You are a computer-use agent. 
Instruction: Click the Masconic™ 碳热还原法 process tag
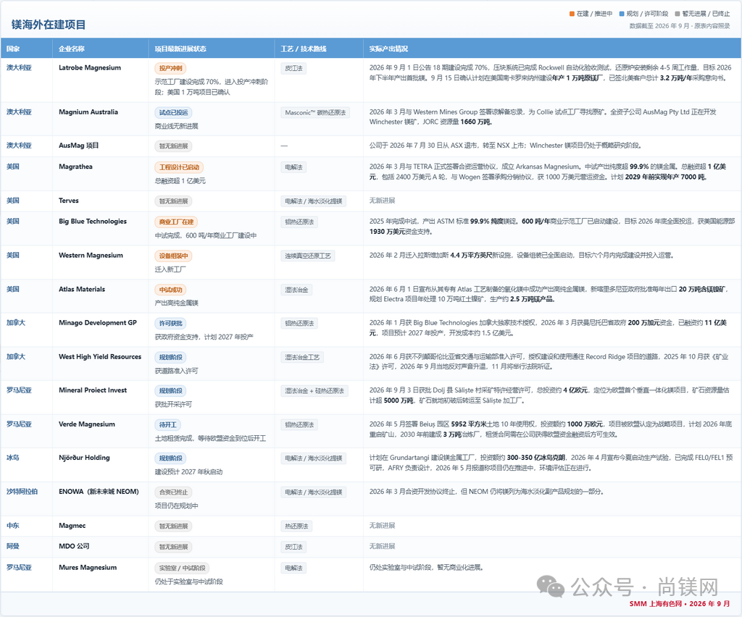point(315,112)
